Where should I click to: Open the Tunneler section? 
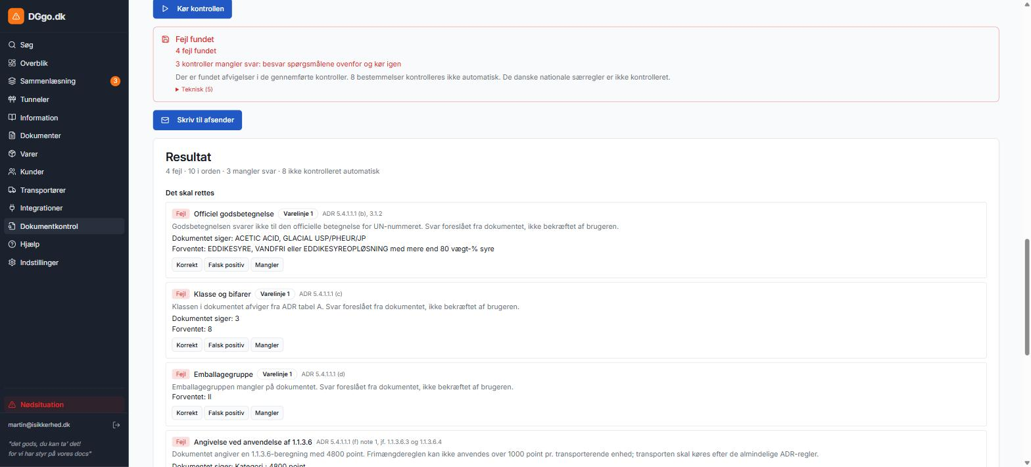(64, 99)
